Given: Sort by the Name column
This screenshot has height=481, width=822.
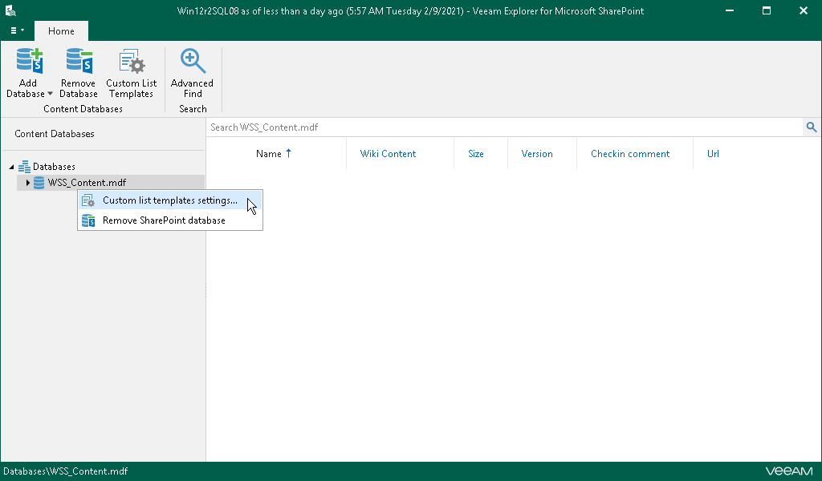Looking at the screenshot, I should (268, 154).
